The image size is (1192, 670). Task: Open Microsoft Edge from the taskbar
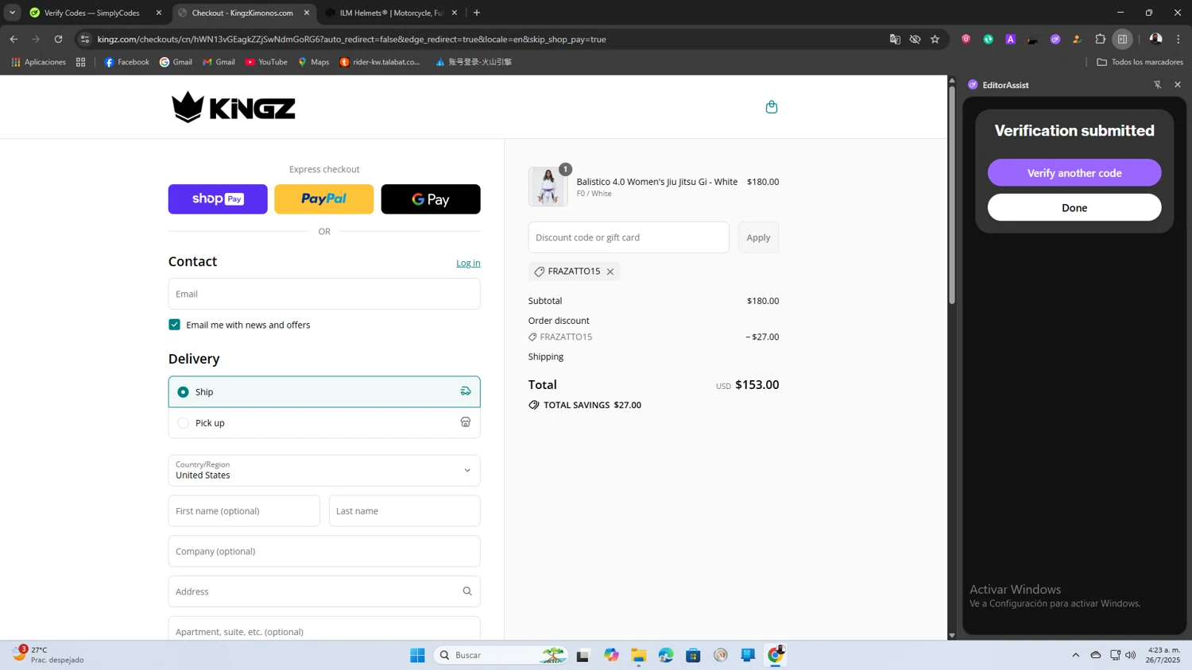tap(666, 655)
